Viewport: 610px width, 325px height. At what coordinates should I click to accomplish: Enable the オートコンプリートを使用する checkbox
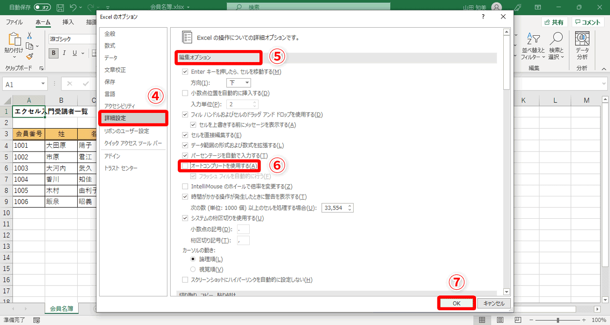[x=185, y=165]
